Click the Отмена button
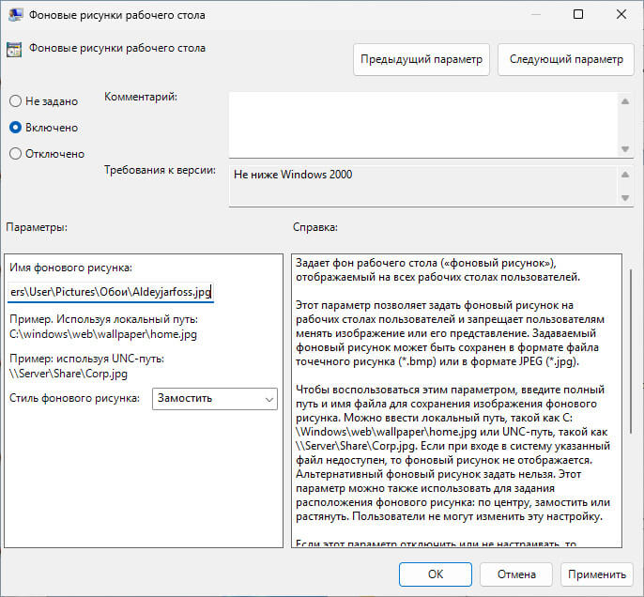This screenshot has width=644, height=597. point(516,574)
